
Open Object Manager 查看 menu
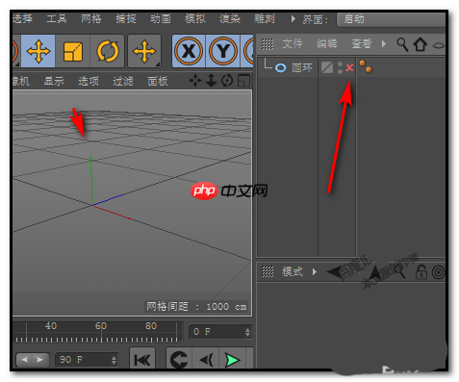[x=362, y=43]
